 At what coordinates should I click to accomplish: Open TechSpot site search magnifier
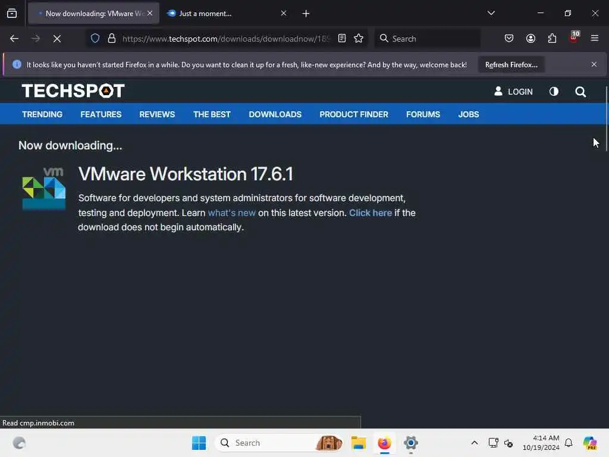(580, 92)
